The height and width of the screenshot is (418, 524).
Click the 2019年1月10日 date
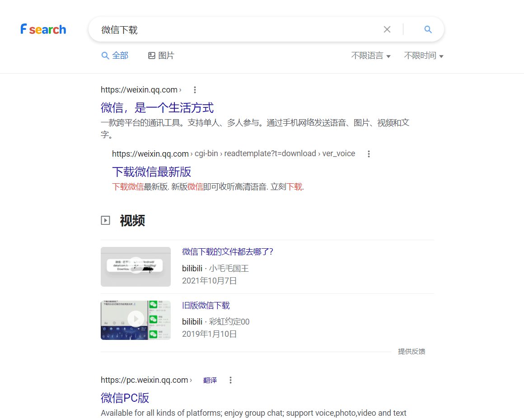209,334
